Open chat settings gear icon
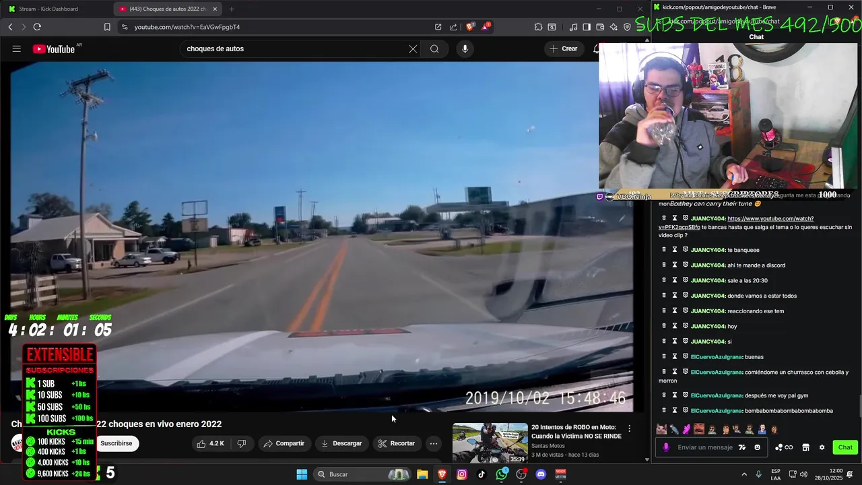This screenshot has width=862, height=485. point(822,447)
